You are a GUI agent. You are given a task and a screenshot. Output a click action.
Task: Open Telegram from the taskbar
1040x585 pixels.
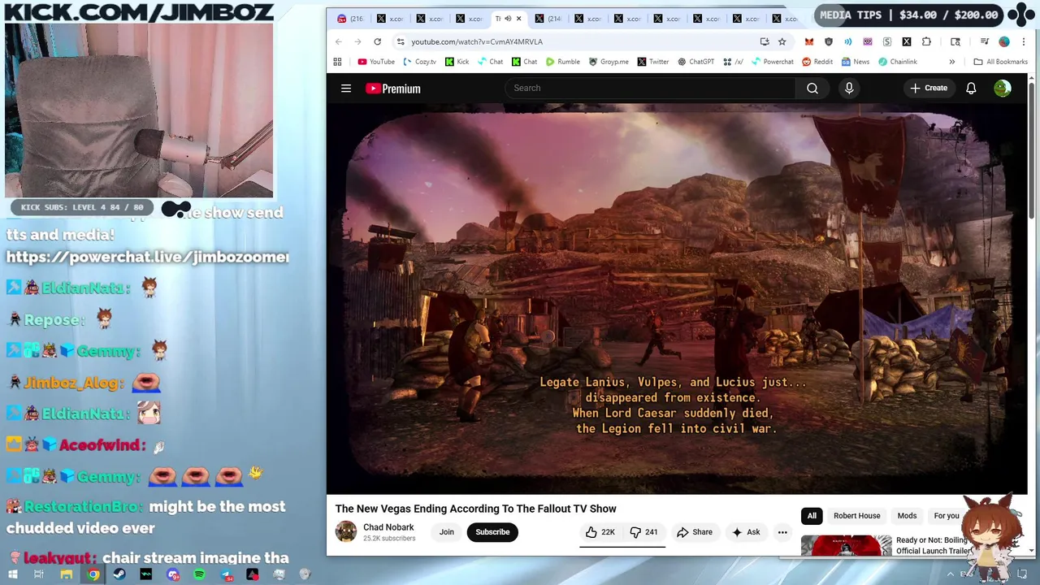(226, 574)
